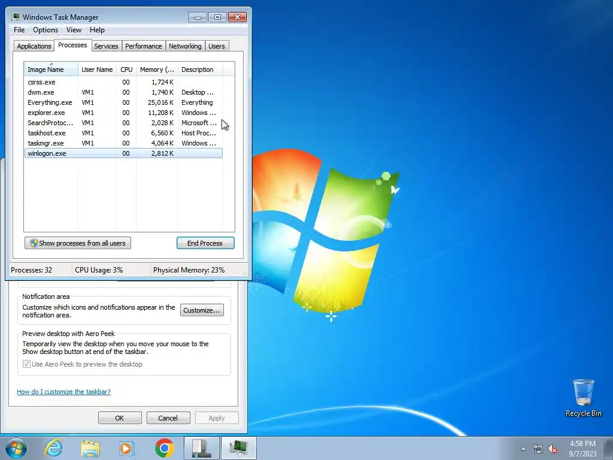Sort by Memory column header
The width and height of the screenshot is (613, 460).
coord(157,69)
